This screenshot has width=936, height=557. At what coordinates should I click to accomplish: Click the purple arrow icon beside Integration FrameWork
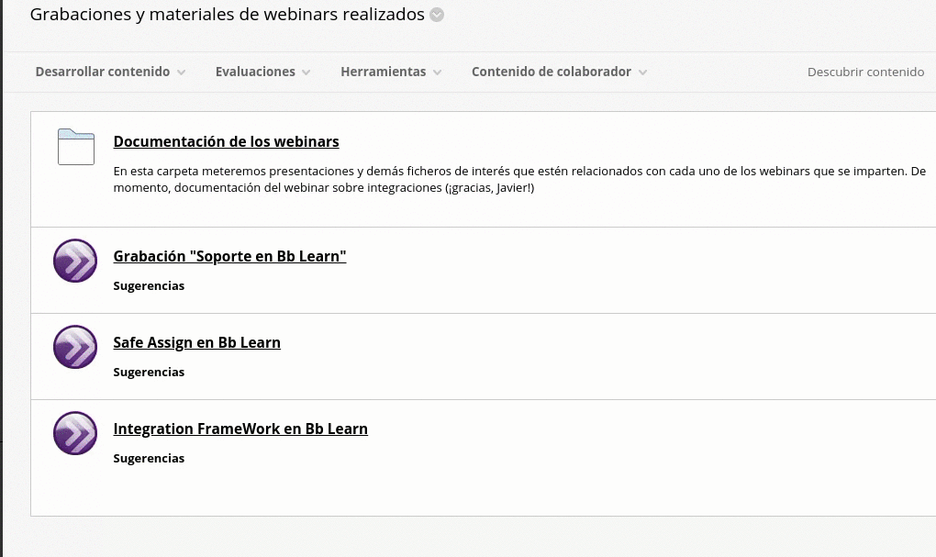pyautogui.click(x=75, y=433)
